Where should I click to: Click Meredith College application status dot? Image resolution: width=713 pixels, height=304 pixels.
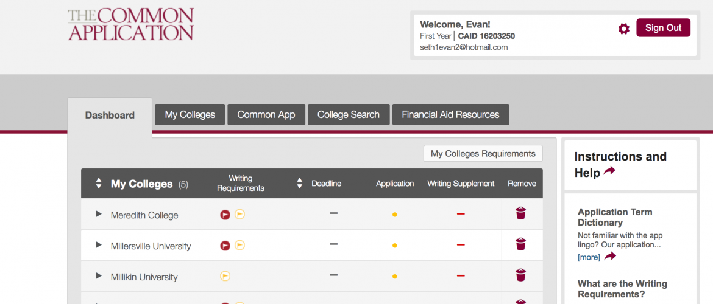click(394, 215)
